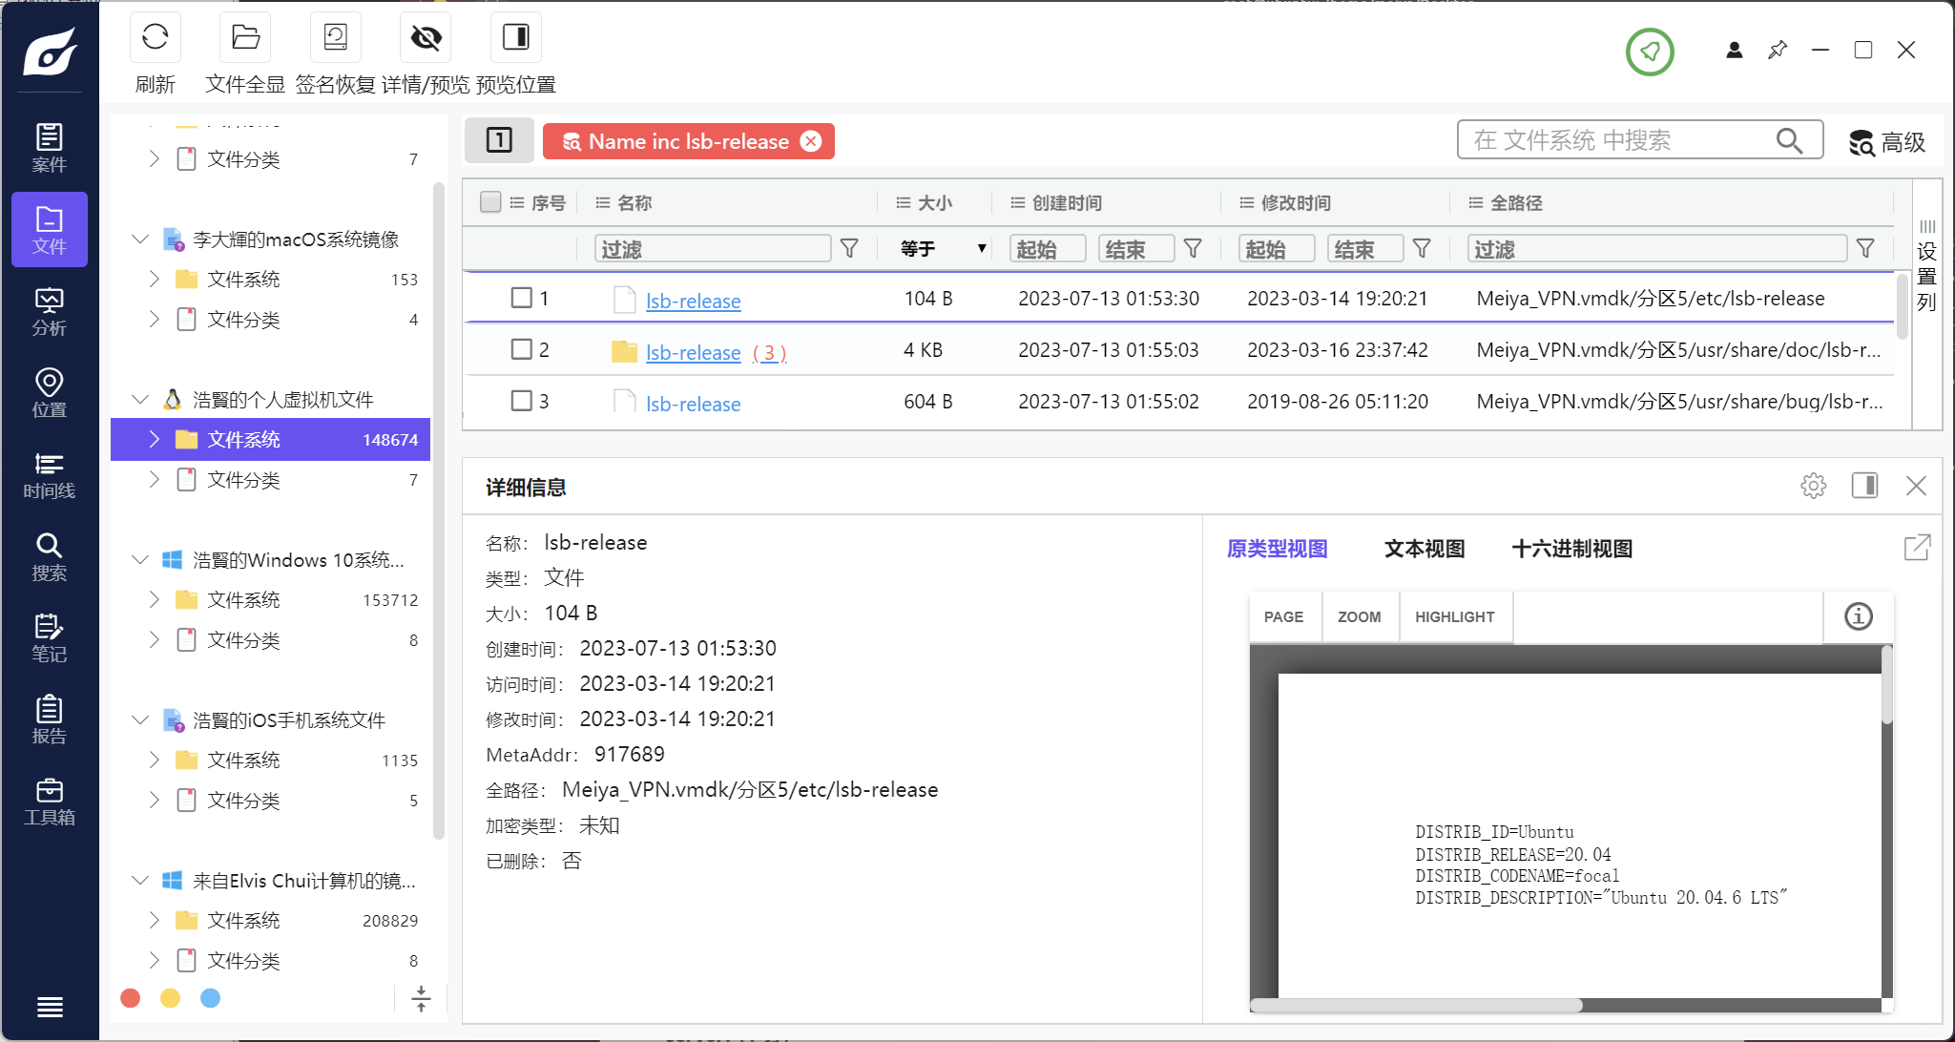Click the detail panel settings gear
Viewport: 1955px width, 1042px height.
pyautogui.click(x=1813, y=486)
